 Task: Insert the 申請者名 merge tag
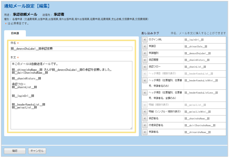[x=145, y=132]
